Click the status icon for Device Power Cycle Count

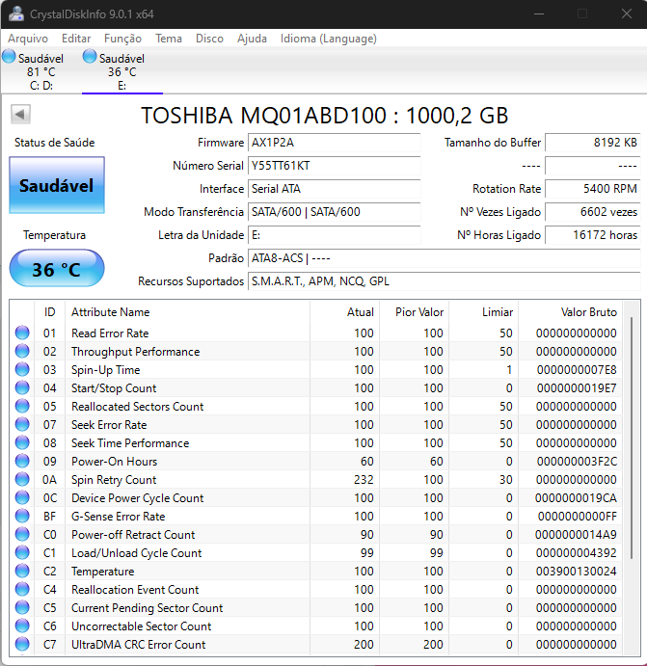point(22,497)
